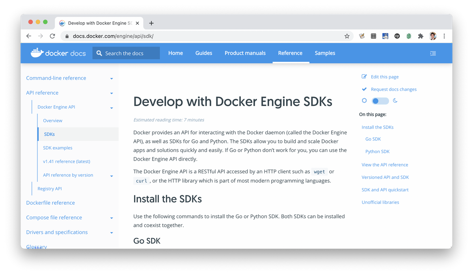Open the Samples nav tab
The width and height of the screenshot is (473, 276).
coord(325,53)
